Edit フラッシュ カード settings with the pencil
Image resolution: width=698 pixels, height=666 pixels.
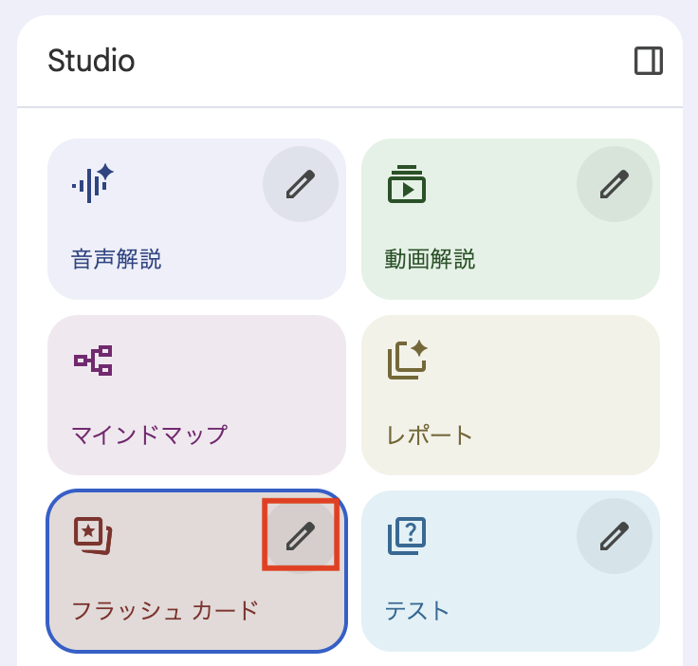(301, 537)
